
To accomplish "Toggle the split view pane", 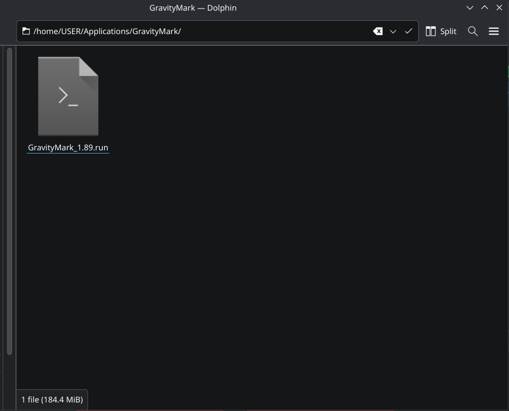I will [x=441, y=31].
